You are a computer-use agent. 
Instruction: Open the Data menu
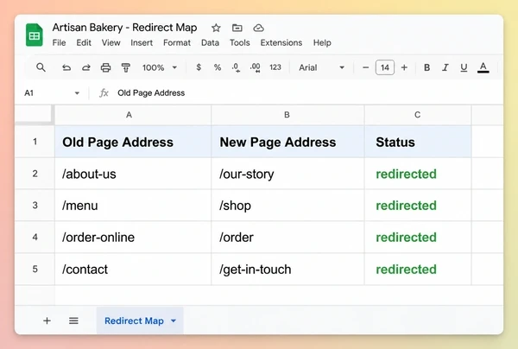coord(210,42)
